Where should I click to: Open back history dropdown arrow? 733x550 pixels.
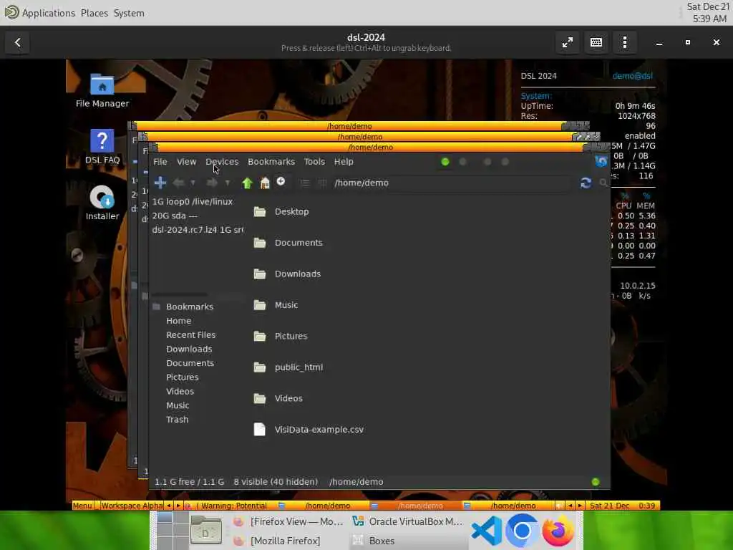[x=193, y=183]
